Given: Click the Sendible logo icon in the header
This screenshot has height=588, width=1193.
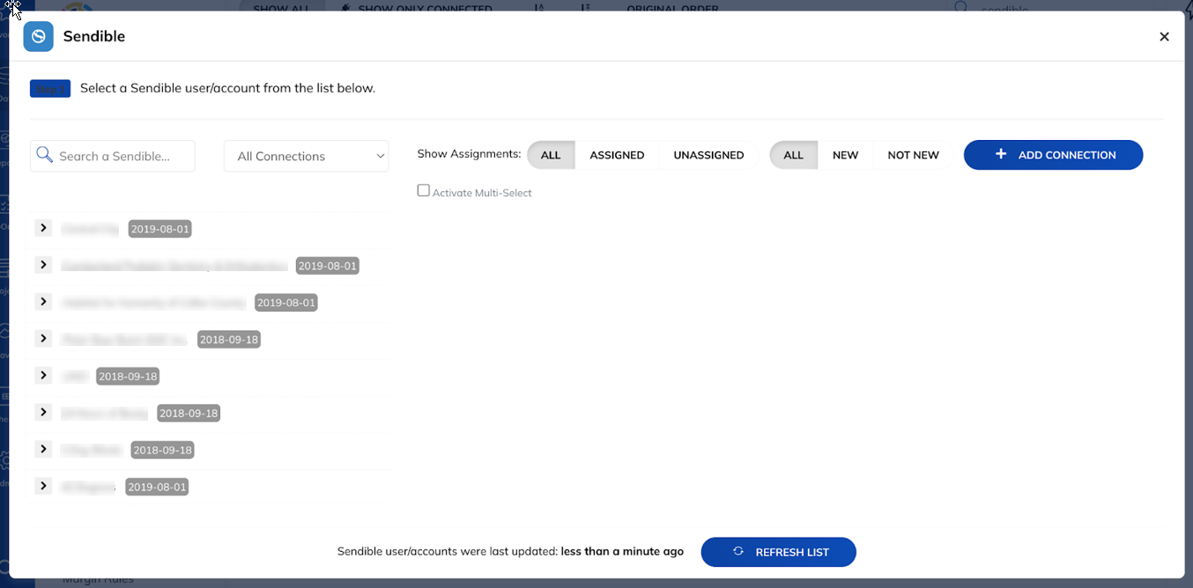Looking at the screenshot, I should (38, 37).
